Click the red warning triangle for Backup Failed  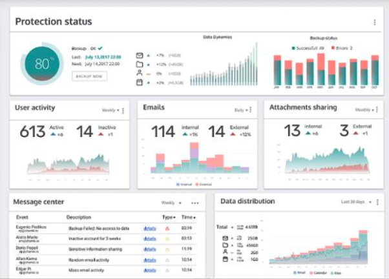pyautogui.click(x=167, y=229)
